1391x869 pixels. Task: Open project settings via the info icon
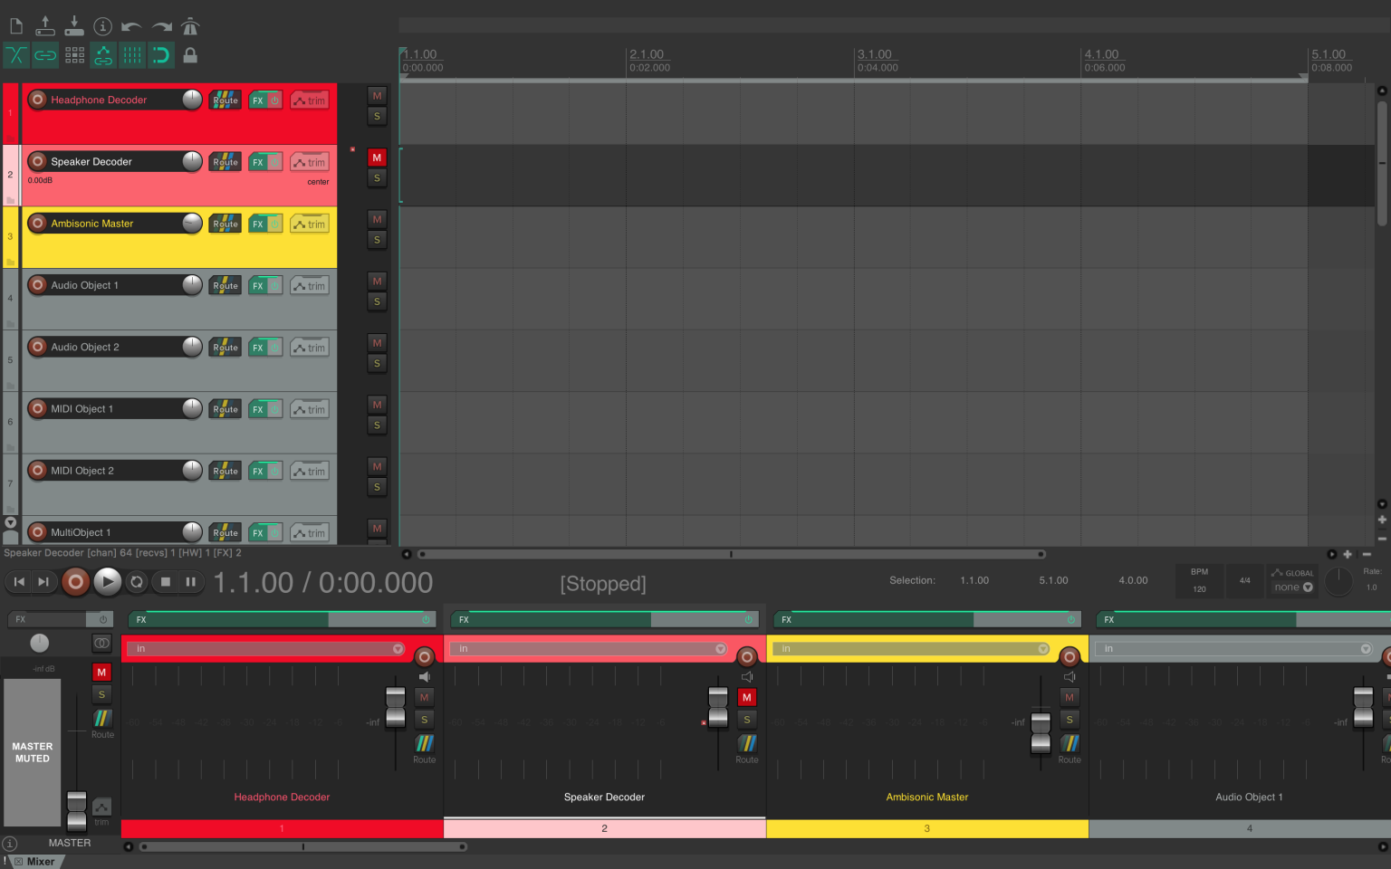pos(102,26)
